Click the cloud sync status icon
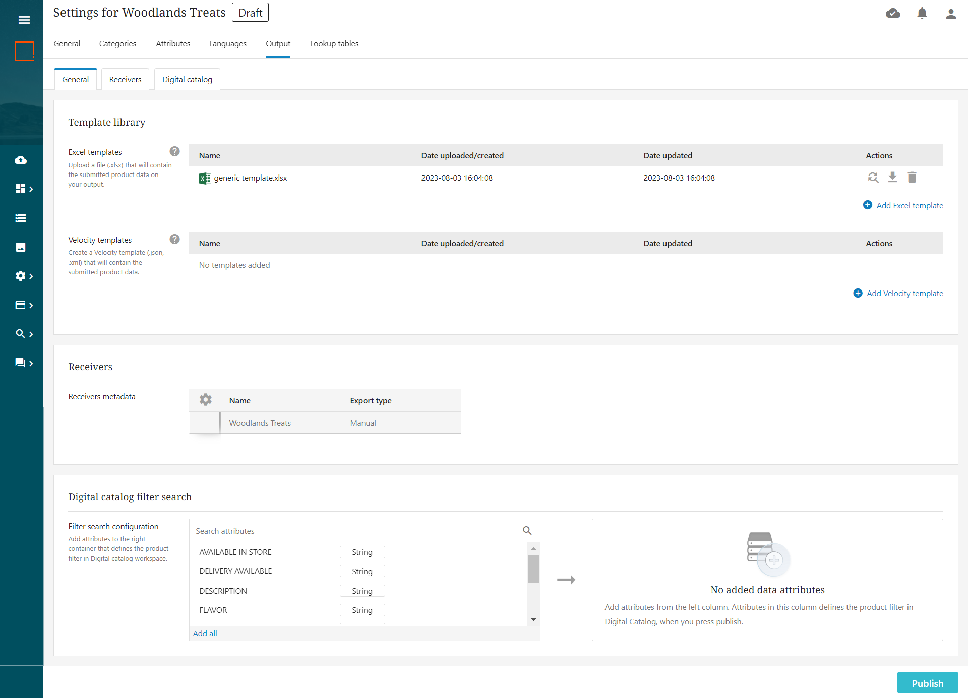The height and width of the screenshot is (698, 968). click(893, 14)
